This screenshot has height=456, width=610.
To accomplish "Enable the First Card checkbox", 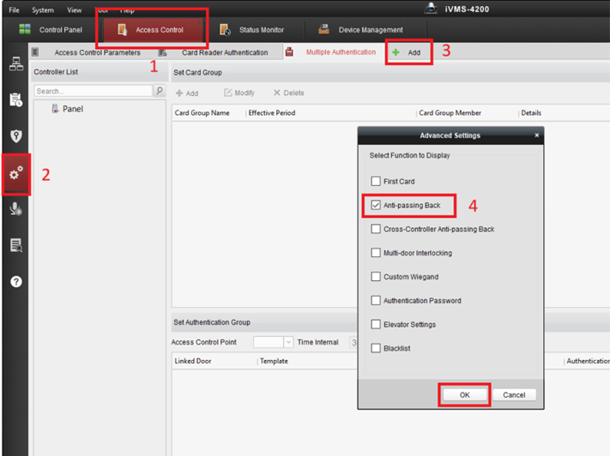I will (376, 181).
